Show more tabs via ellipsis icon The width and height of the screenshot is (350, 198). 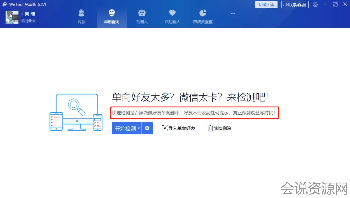pos(233,13)
